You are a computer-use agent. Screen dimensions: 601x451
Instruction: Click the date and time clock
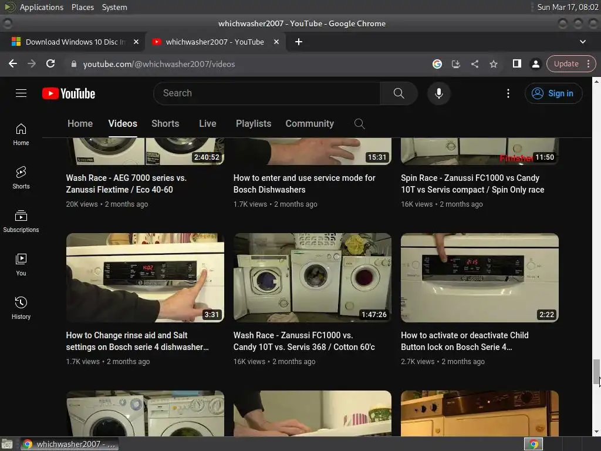click(568, 7)
